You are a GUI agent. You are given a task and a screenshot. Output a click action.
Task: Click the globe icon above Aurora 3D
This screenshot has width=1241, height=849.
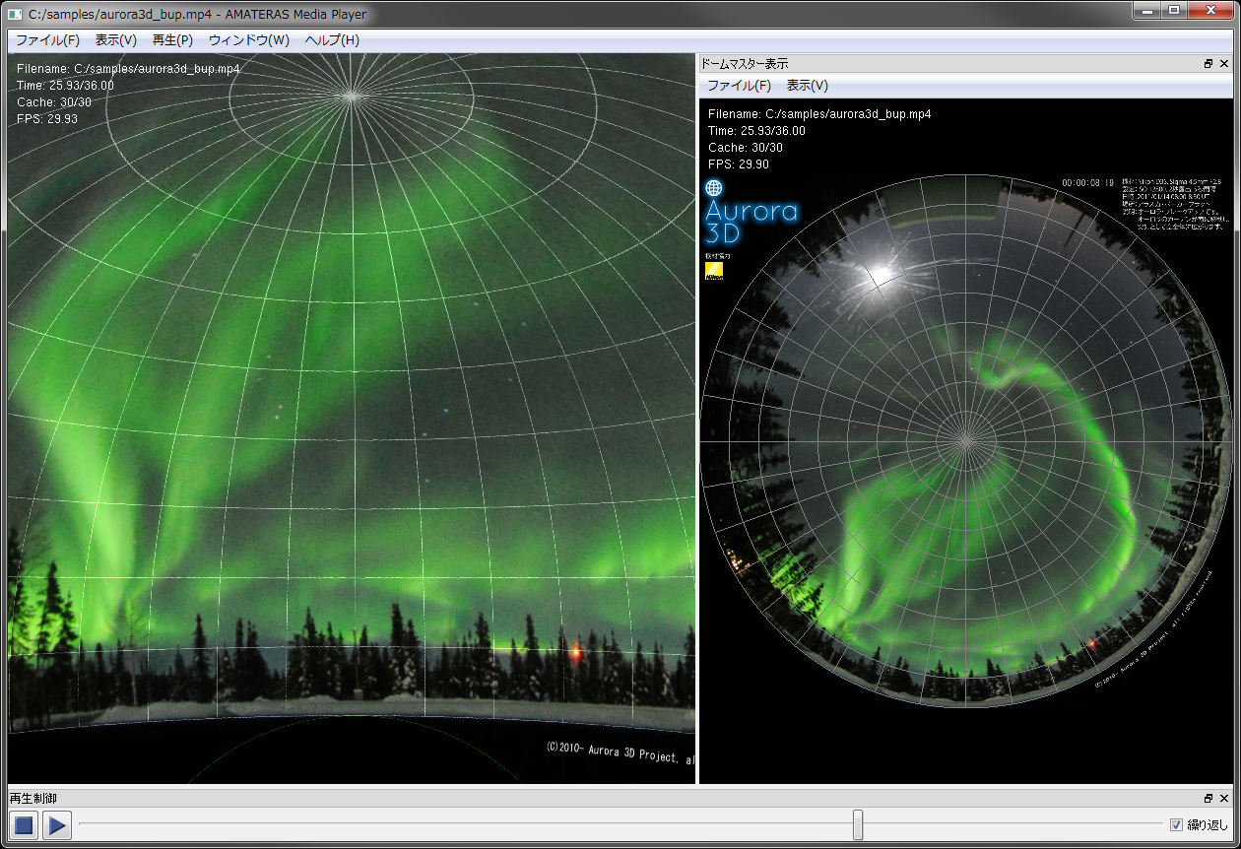714,188
